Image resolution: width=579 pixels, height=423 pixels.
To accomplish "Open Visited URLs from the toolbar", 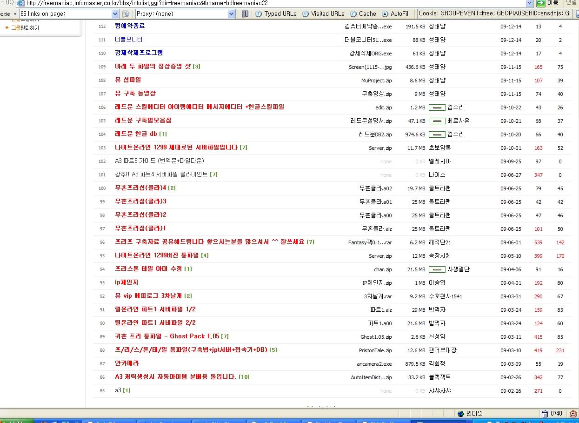I will tap(323, 14).
